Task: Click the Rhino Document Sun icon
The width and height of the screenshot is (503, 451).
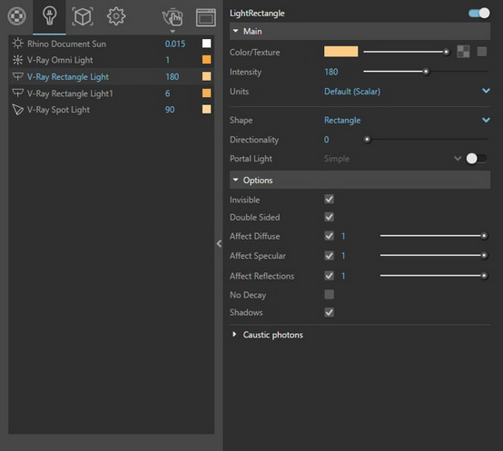Action: click(18, 43)
